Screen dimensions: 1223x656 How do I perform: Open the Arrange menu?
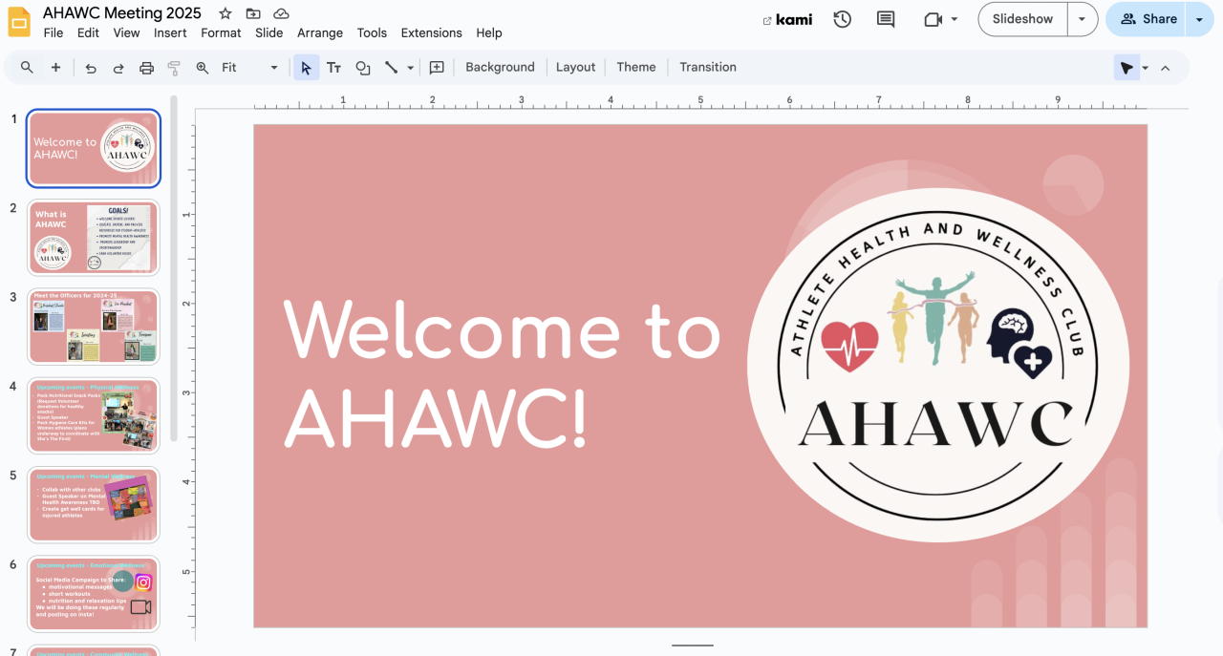320,32
